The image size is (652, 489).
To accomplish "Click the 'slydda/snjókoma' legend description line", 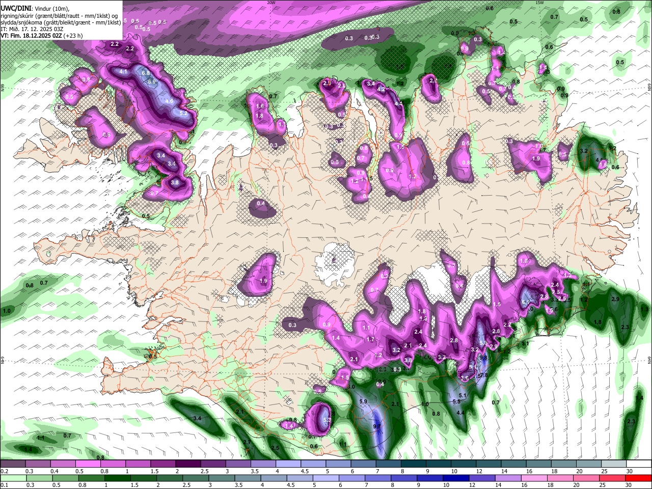I will pos(61,22).
